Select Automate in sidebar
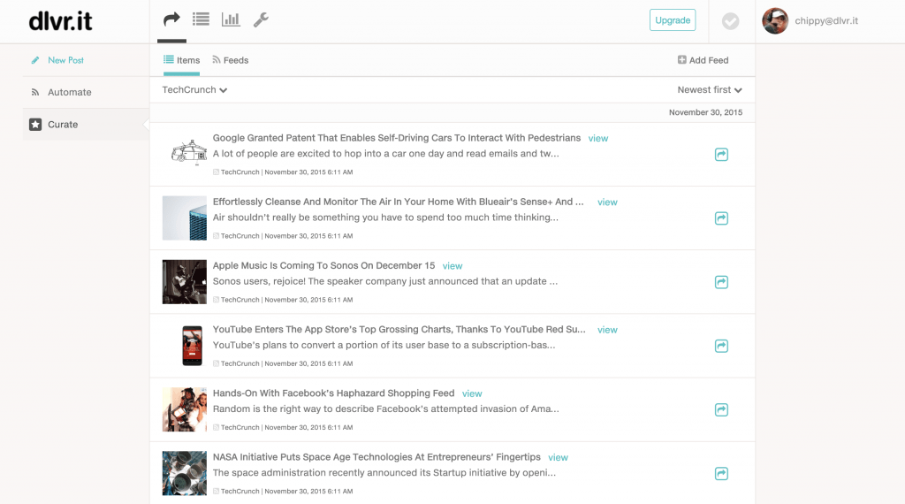This screenshot has width=905, height=504. [69, 92]
